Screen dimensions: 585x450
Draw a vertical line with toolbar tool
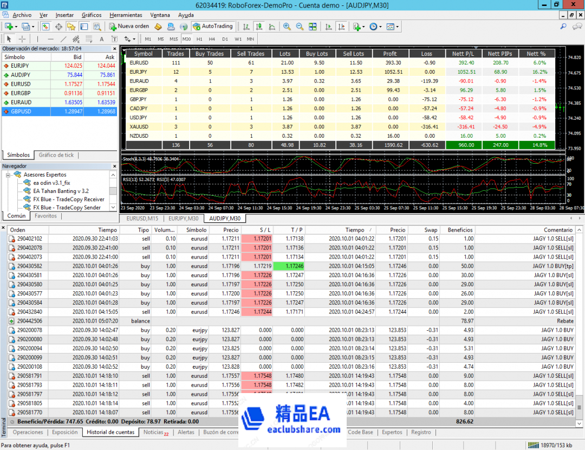(37, 39)
